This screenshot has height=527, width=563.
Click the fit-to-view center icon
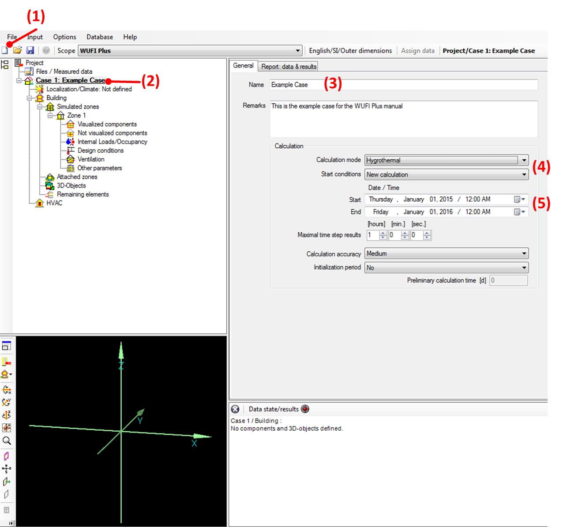[6, 428]
